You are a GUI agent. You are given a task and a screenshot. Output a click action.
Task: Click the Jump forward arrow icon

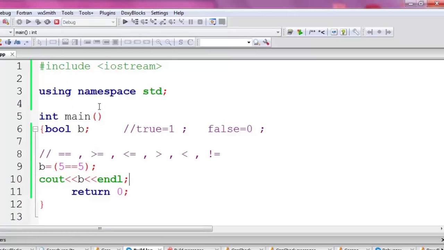tap(388, 32)
